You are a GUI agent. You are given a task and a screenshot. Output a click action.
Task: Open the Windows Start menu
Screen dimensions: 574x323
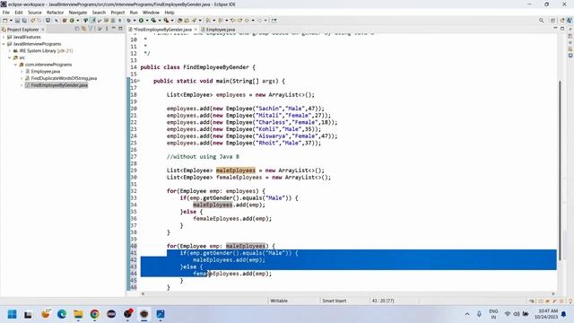point(12,314)
